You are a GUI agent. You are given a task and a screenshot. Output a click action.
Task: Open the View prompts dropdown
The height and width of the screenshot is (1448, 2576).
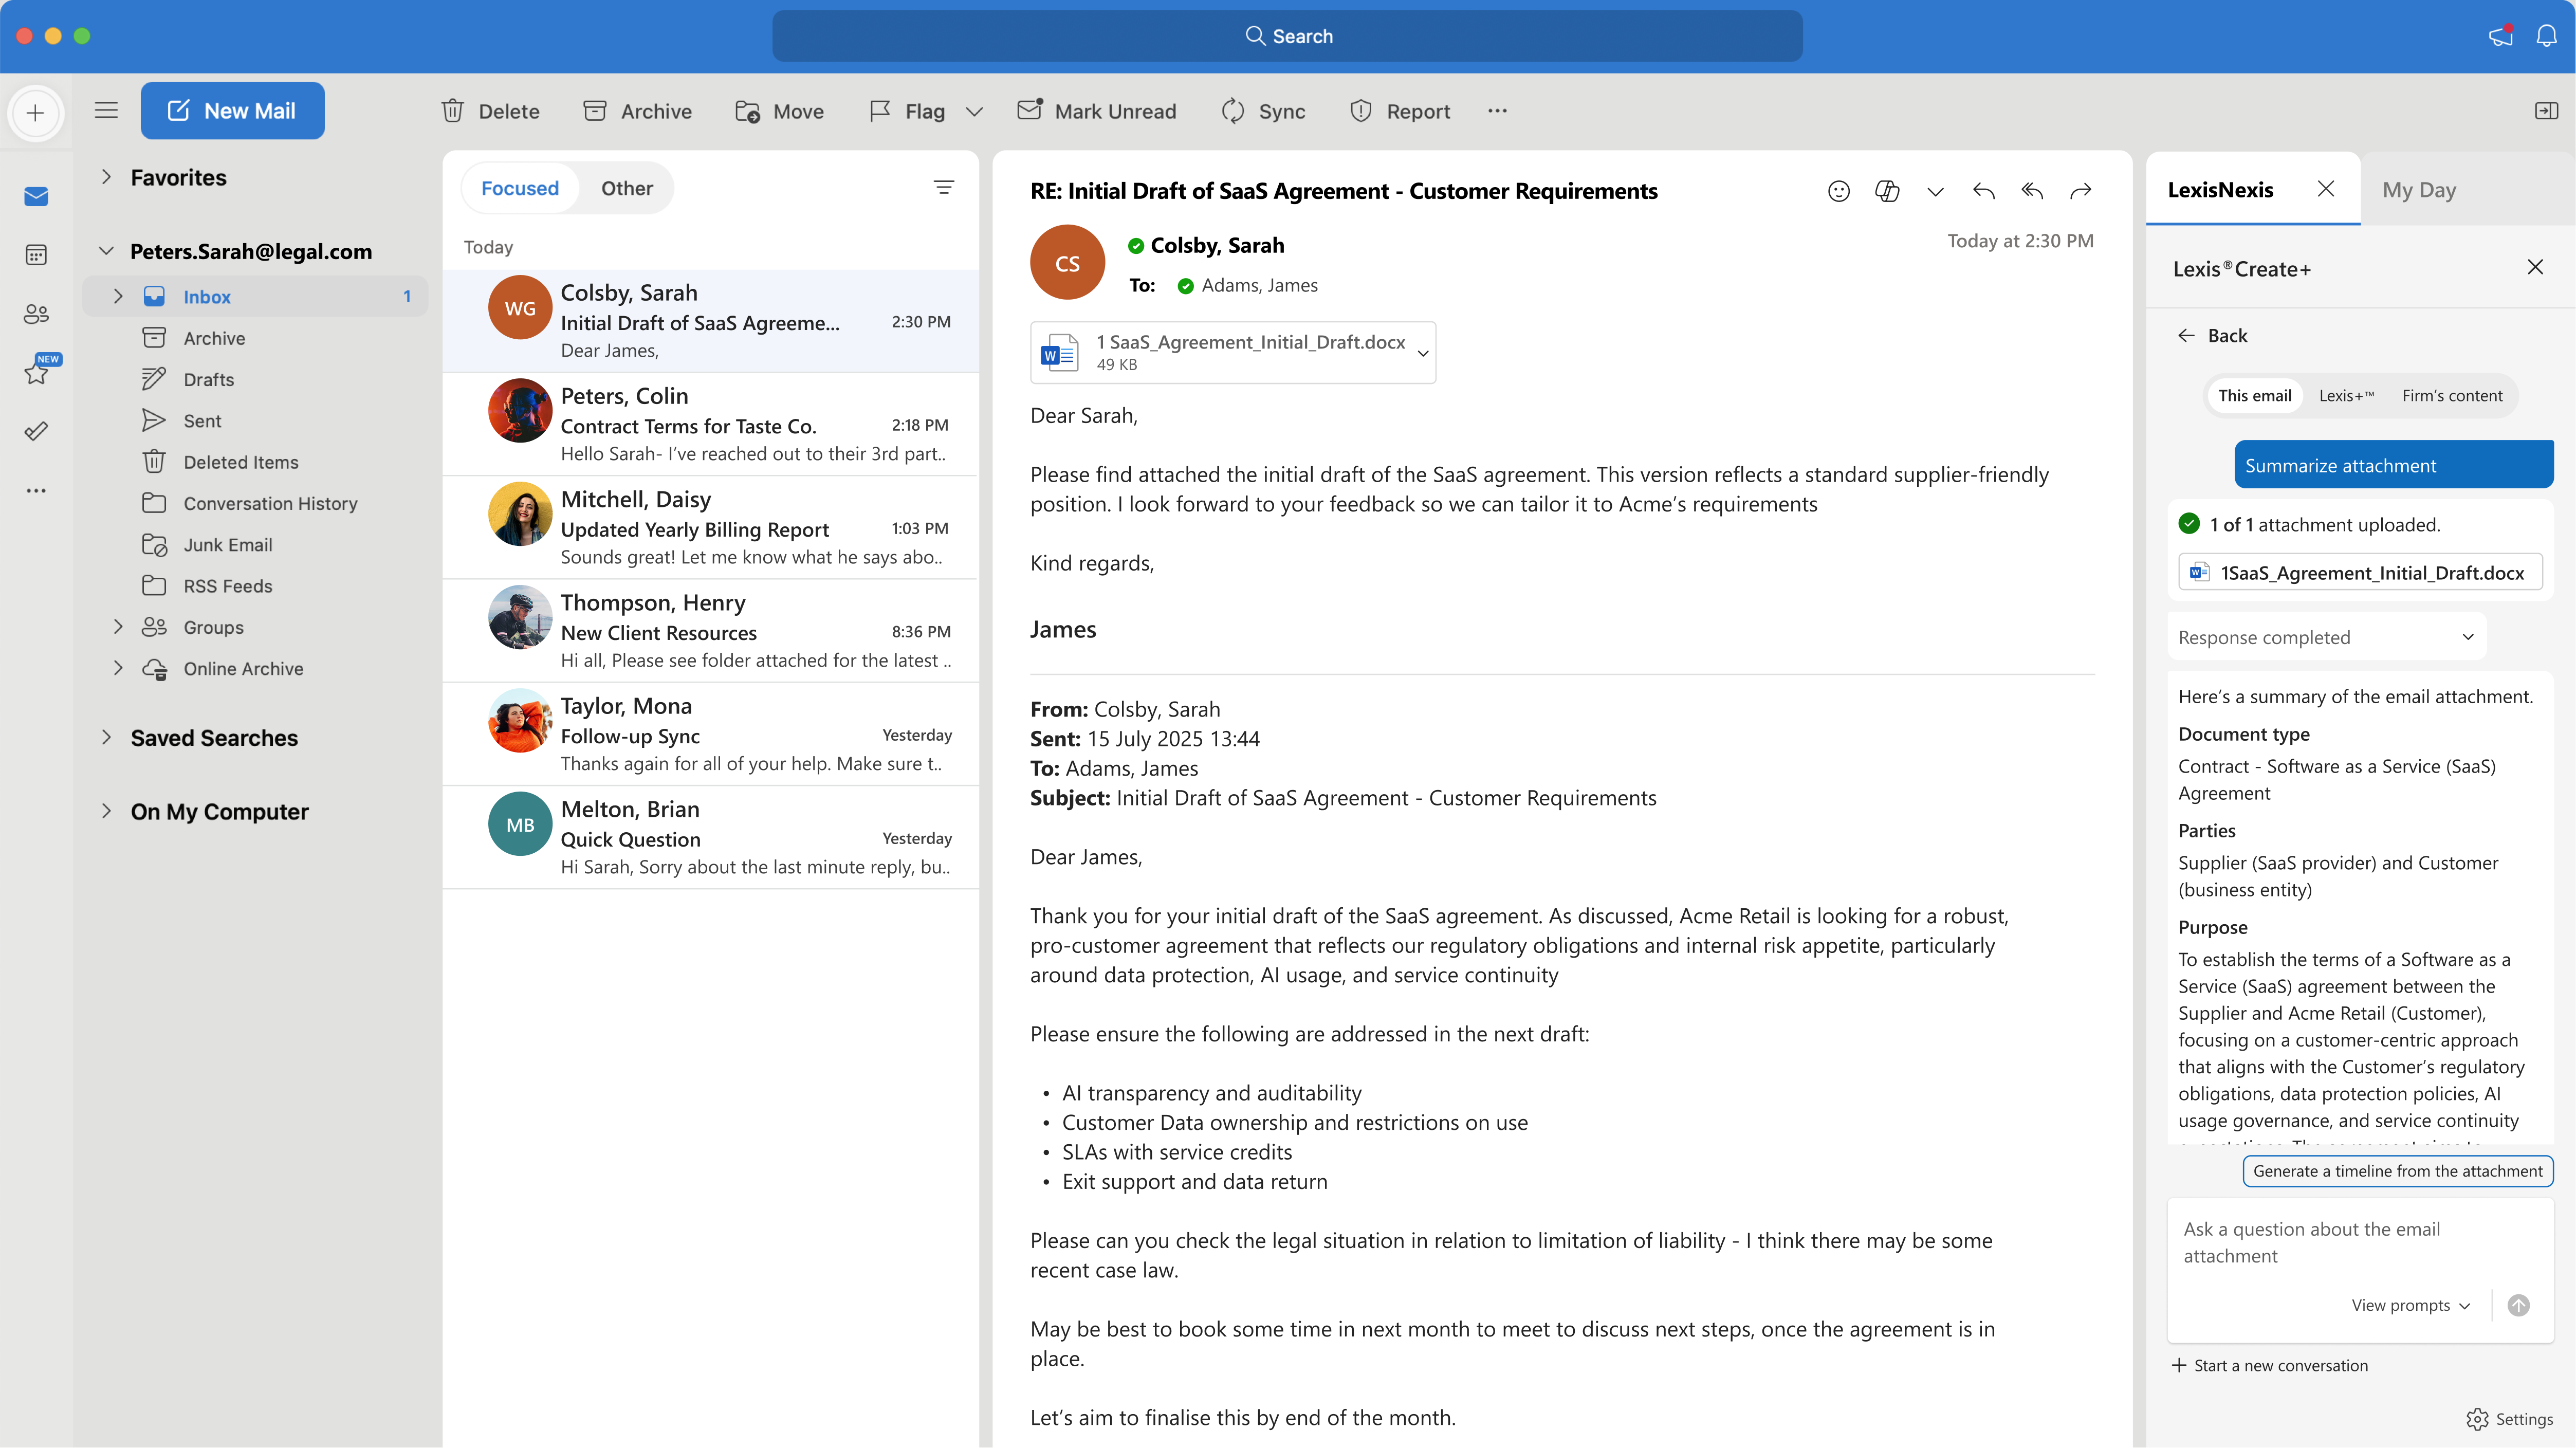[2410, 1305]
